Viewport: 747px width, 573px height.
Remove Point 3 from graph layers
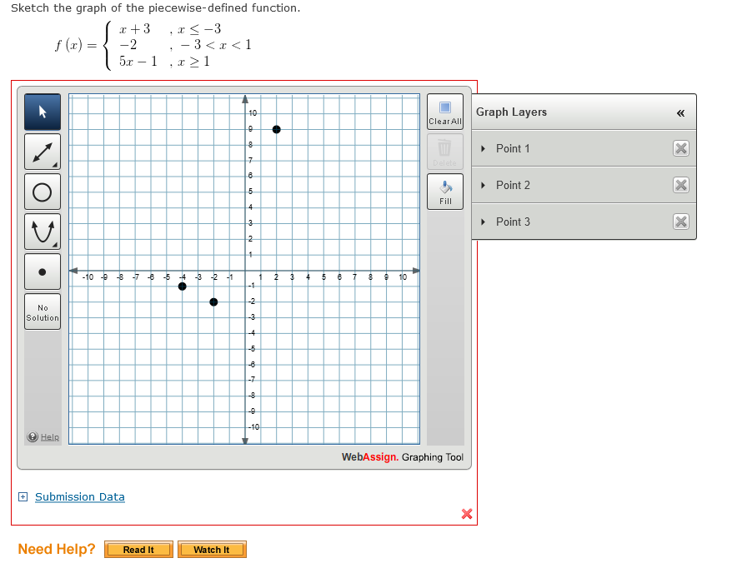coord(680,222)
